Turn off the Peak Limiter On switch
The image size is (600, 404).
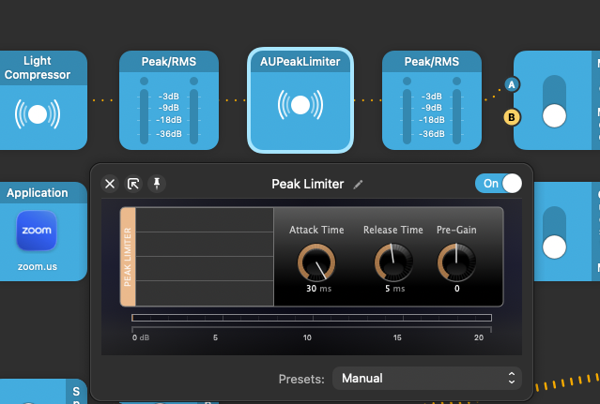(x=499, y=184)
